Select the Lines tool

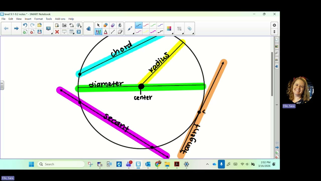pos(113,32)
